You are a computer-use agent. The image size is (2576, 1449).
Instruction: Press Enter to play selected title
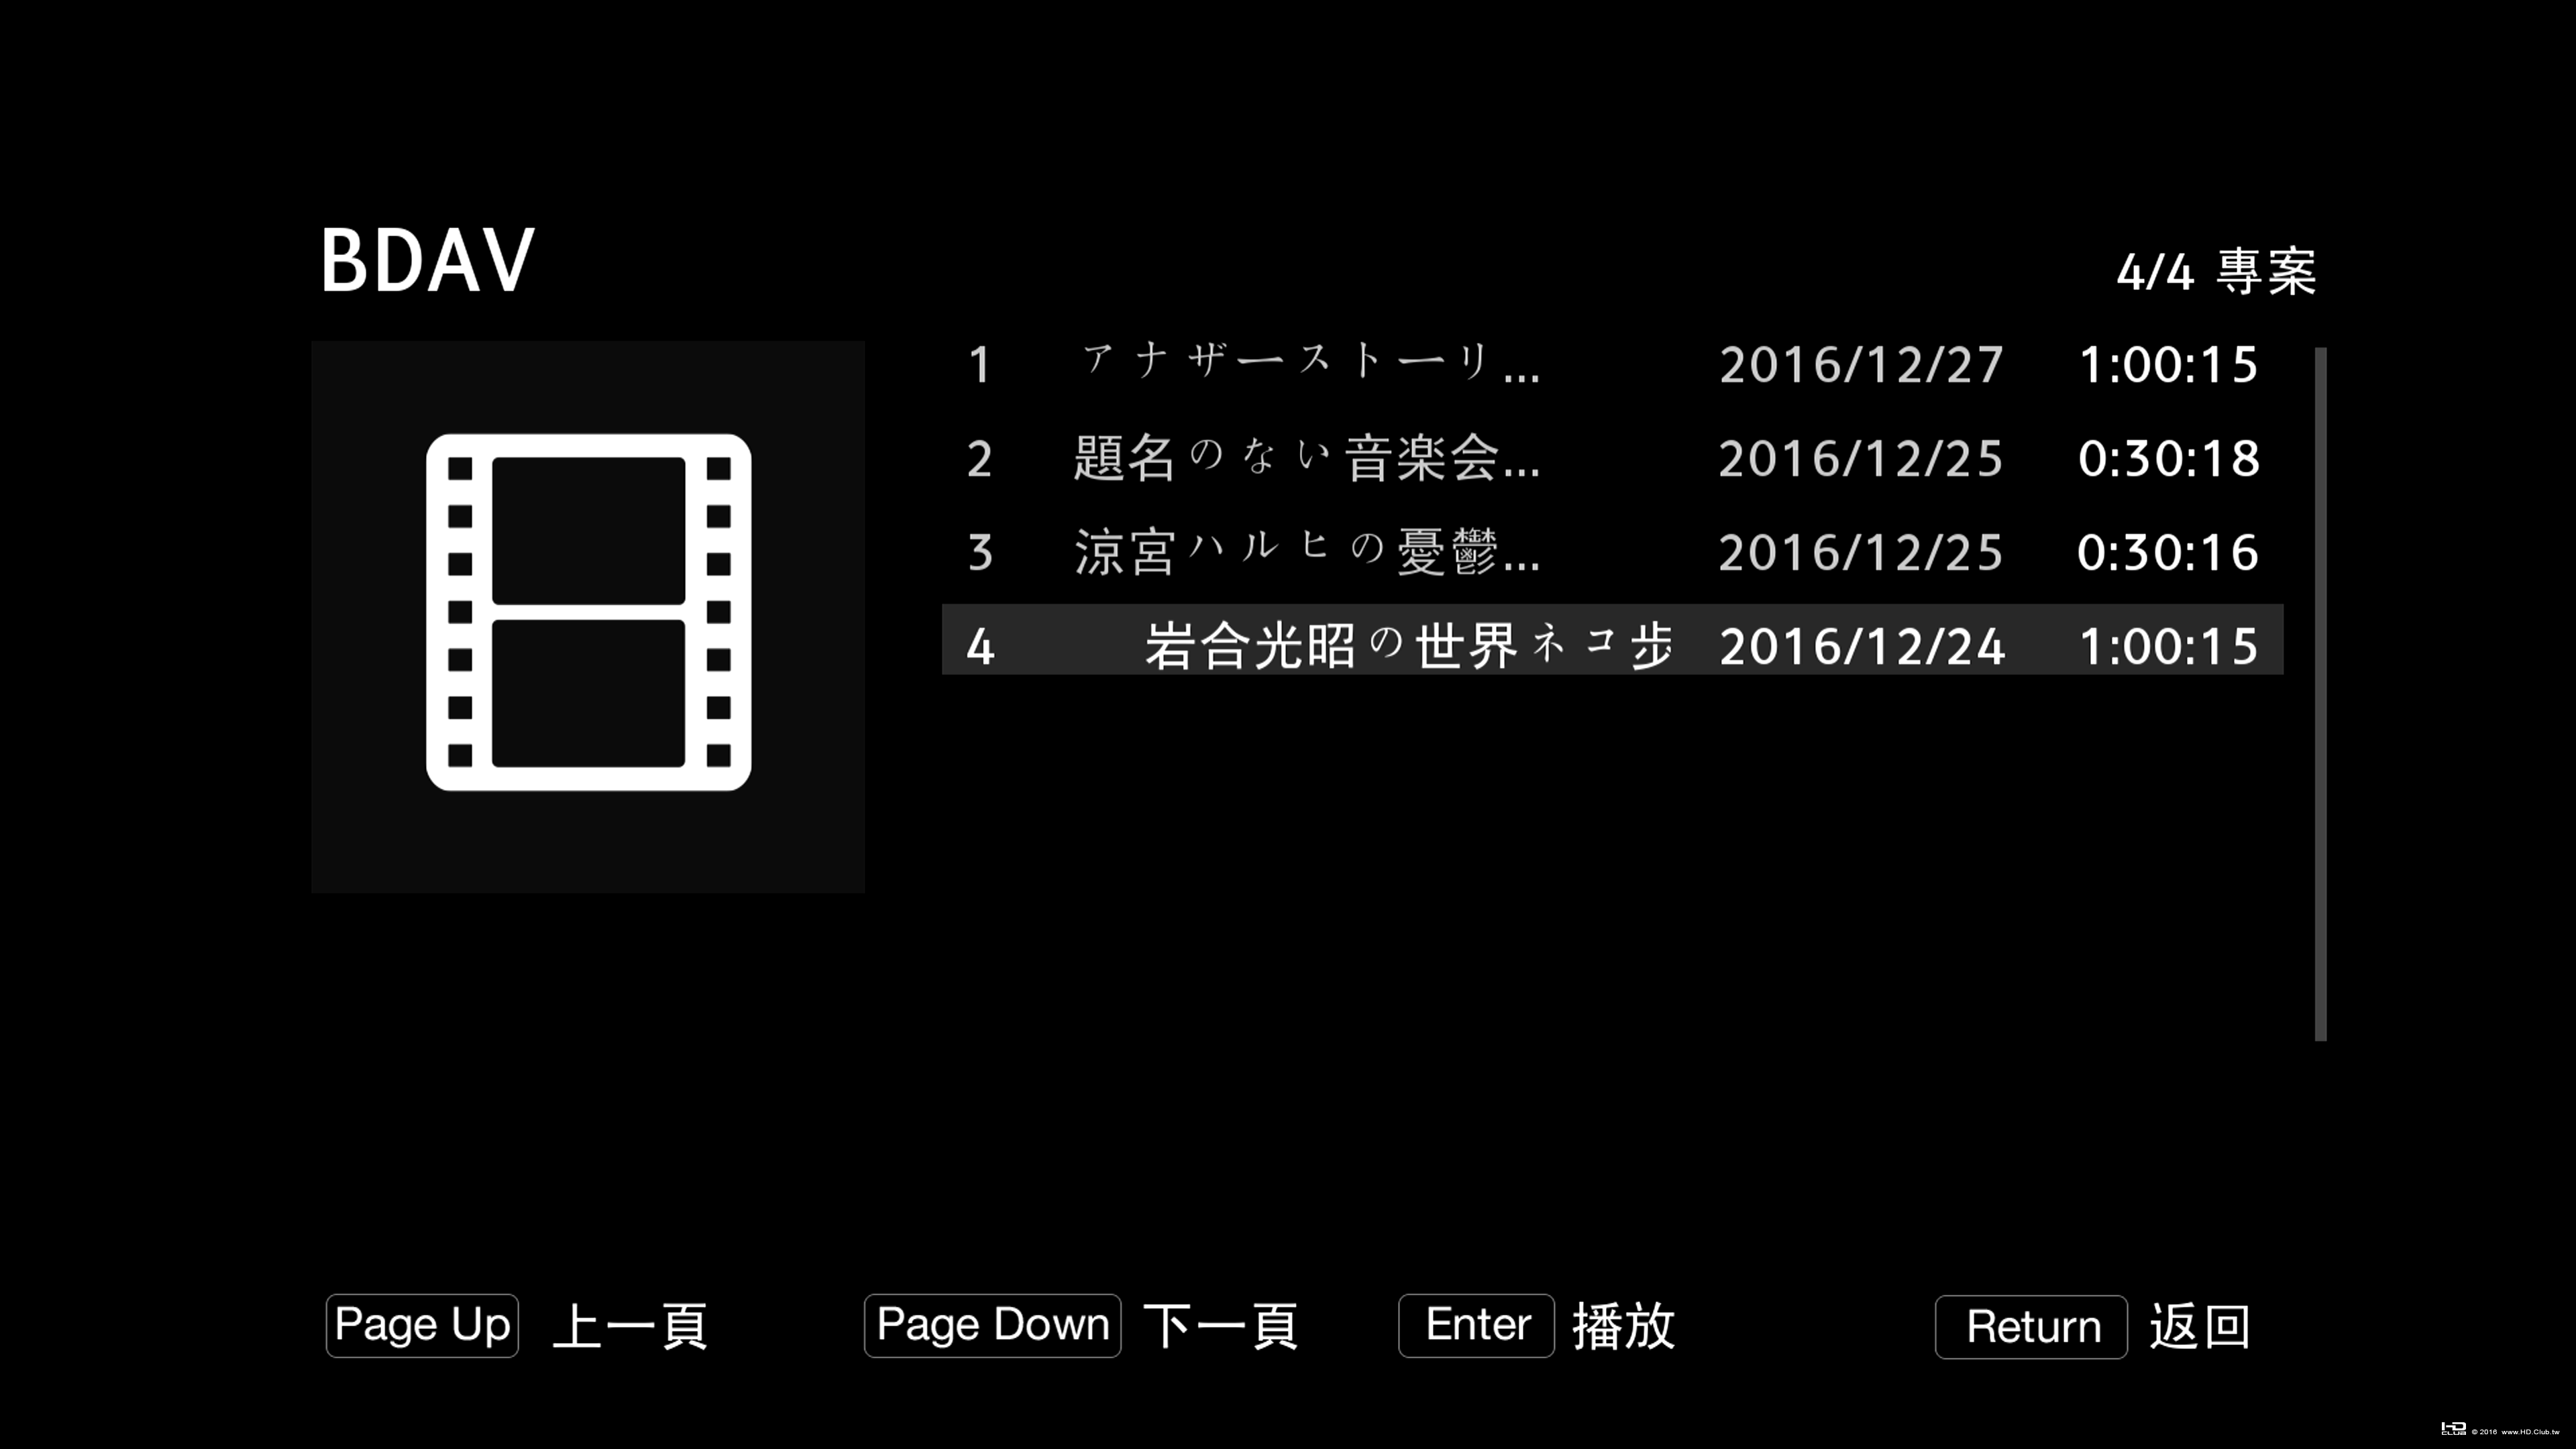pos(1476,1324)
